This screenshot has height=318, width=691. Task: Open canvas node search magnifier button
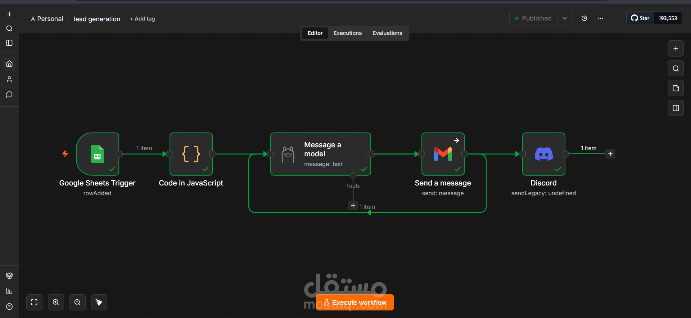tap(676, 68)
